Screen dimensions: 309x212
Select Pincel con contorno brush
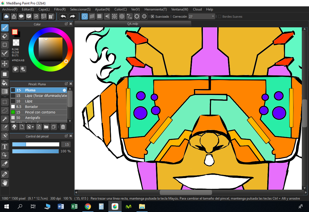click(39, 112)
